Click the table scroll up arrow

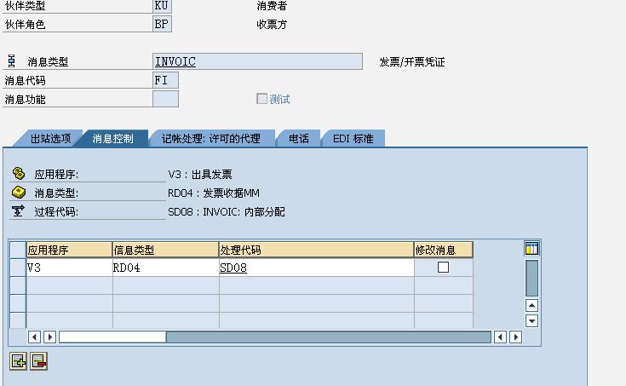(531, 306)
